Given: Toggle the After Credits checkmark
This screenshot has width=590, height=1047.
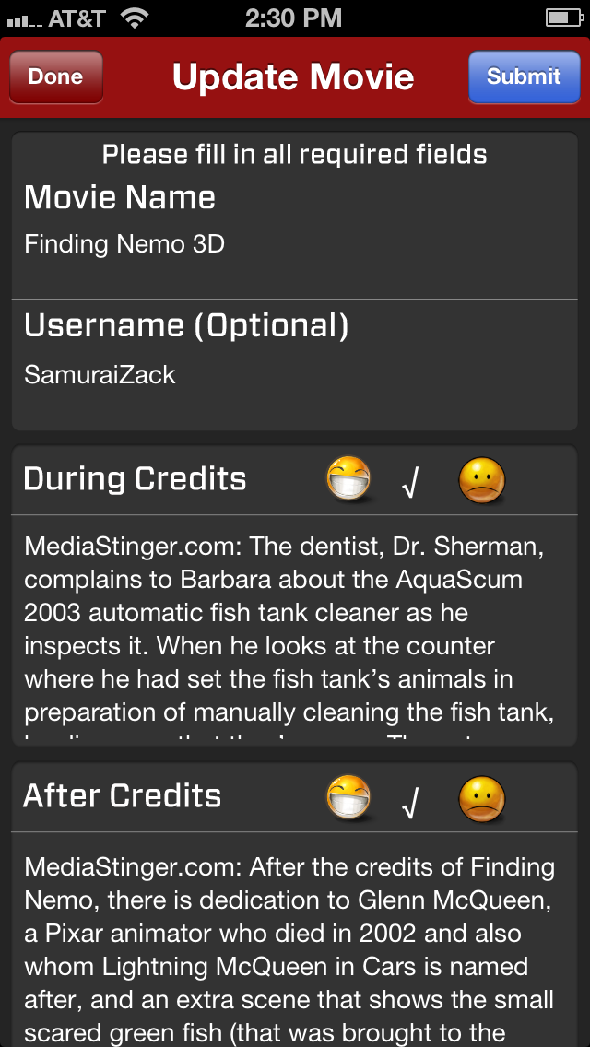Looking at the screenshot, I should point(411,799).
